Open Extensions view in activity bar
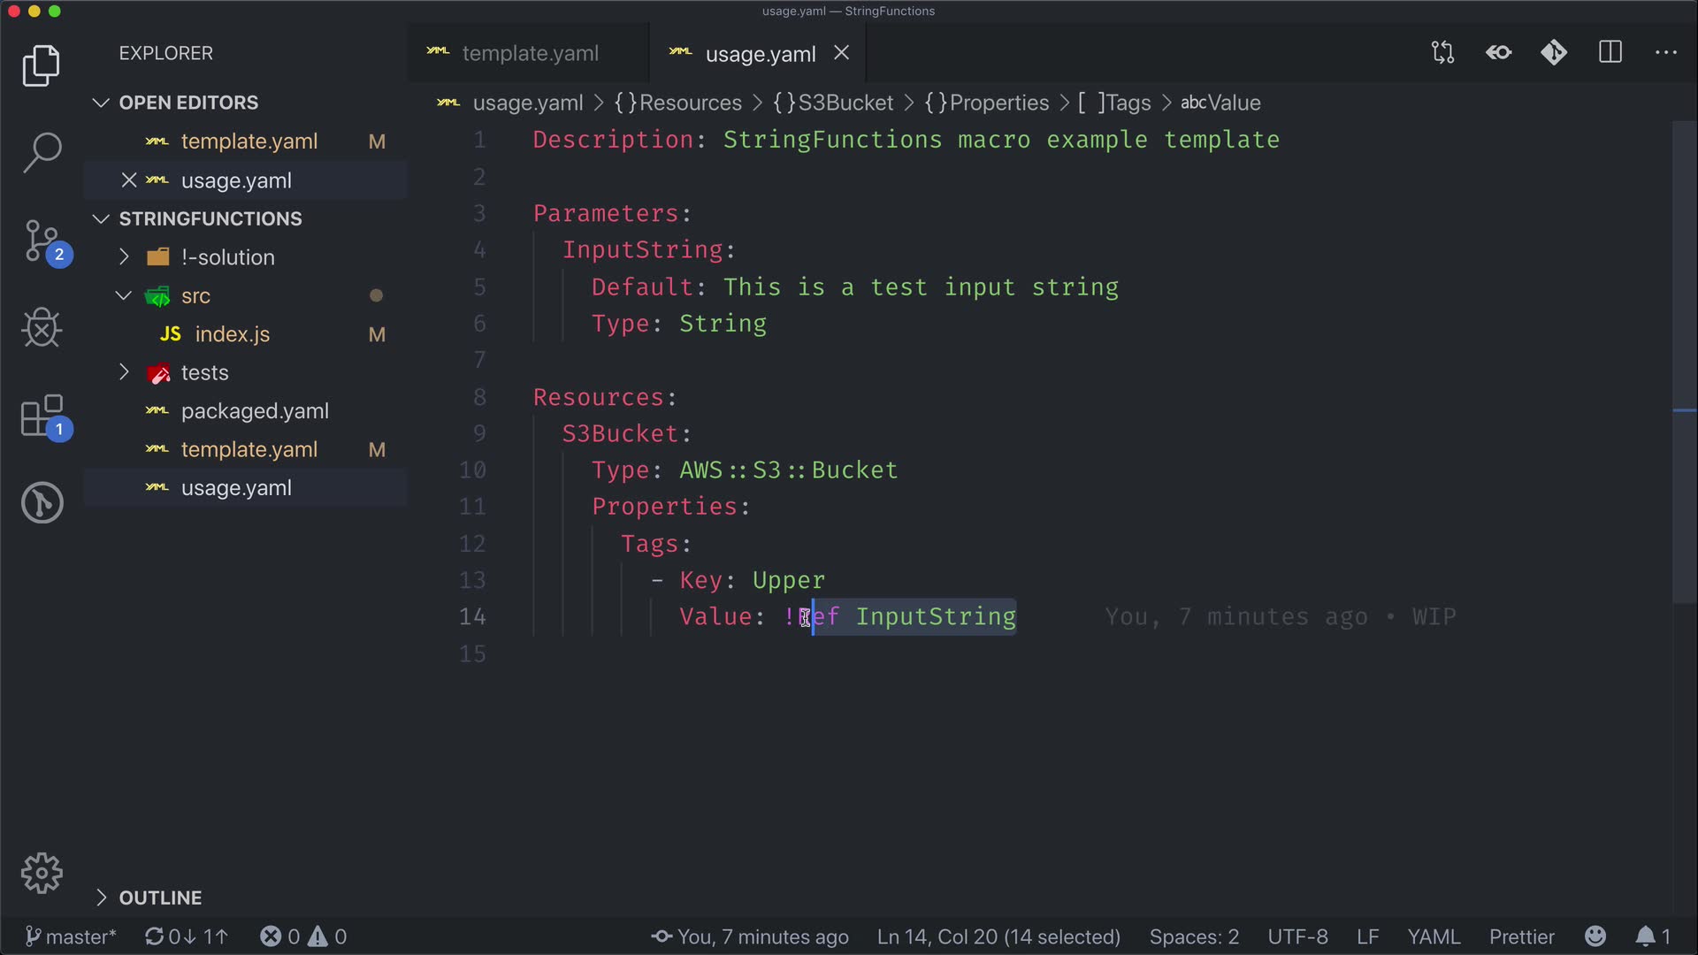Screen dimensions: 1698x955 (x=42, y=416)
